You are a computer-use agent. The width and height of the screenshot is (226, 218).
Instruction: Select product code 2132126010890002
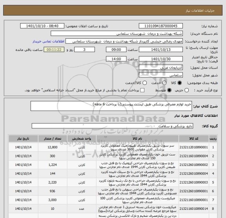pyautogui.click(x=193, y=165)
